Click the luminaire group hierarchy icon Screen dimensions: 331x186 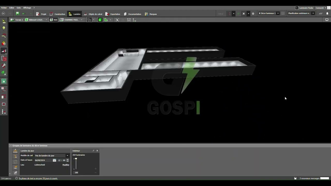15,151
